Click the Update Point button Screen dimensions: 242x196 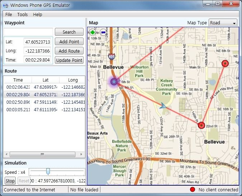pos(69,60)
